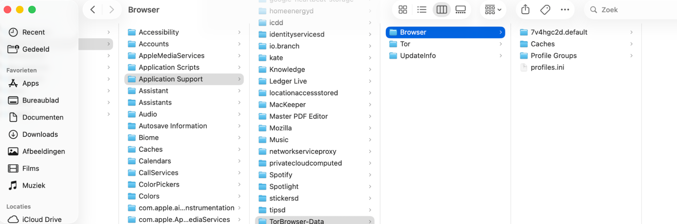Select the Ledger Live folder
The image size is (677, 224).
[x=315, y=81]
